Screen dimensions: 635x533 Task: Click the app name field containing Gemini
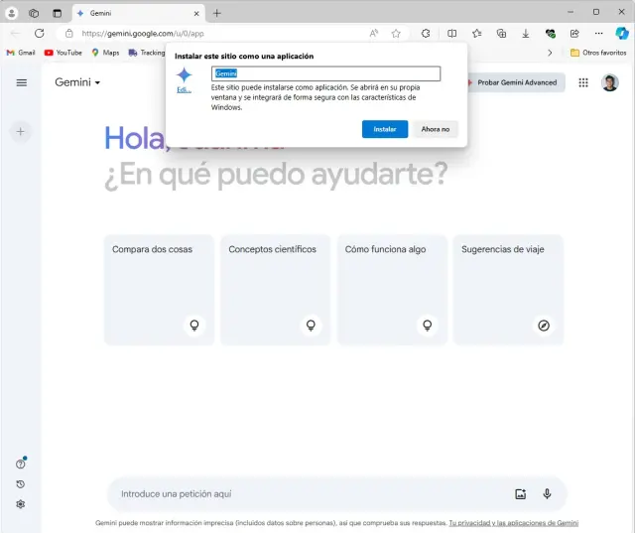[325, 73]
